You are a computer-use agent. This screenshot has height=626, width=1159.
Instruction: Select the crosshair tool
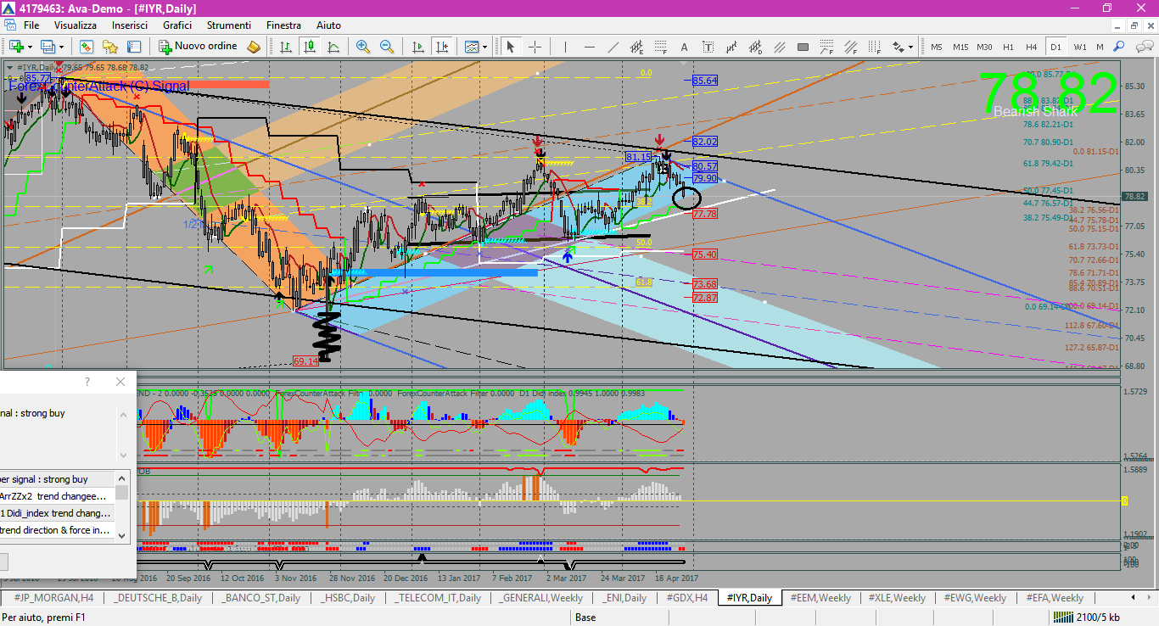[x=535, y=47]
